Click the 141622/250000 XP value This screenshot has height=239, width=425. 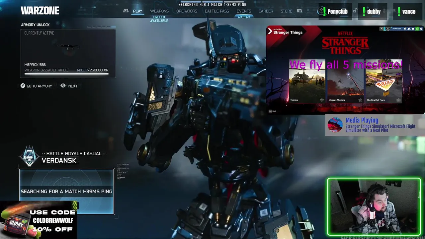point(93,70)
